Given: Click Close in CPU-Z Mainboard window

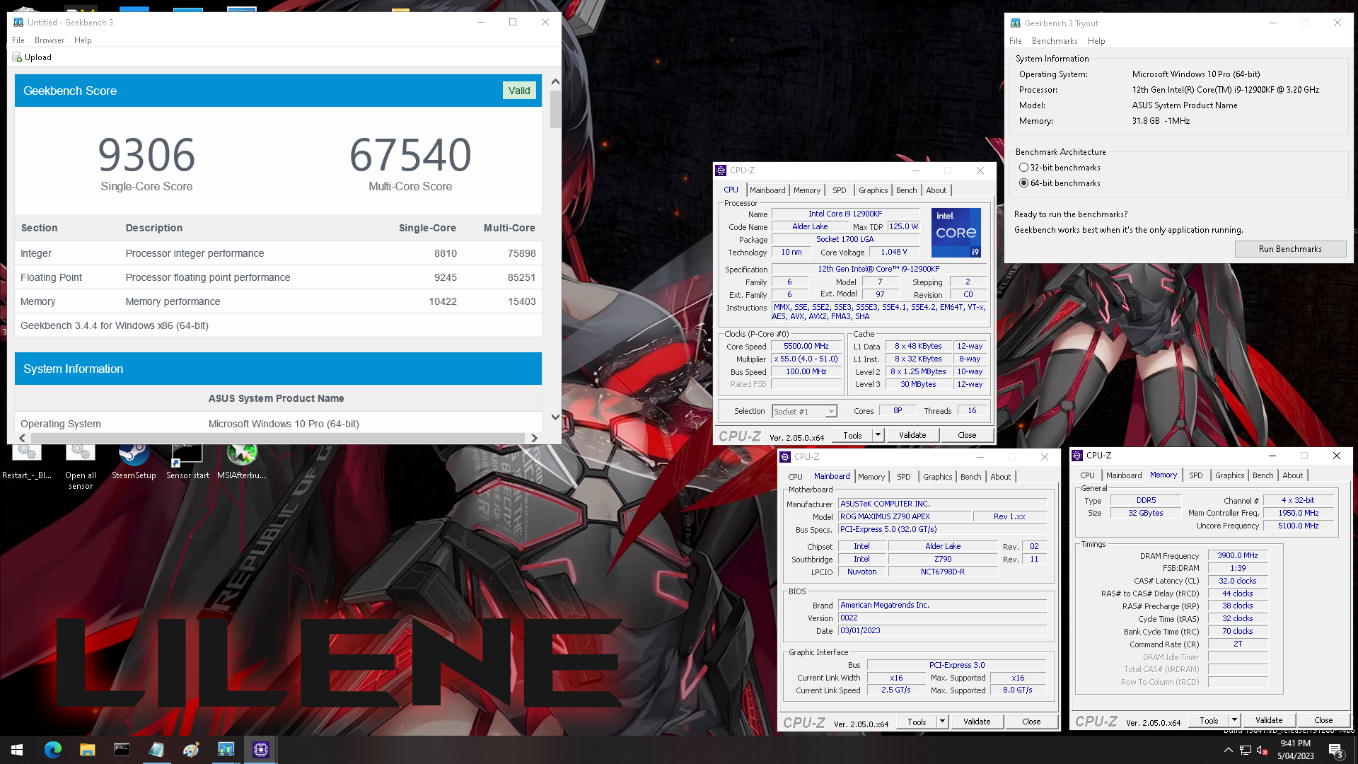Looking at the screenshot, I should [1031, 722].
